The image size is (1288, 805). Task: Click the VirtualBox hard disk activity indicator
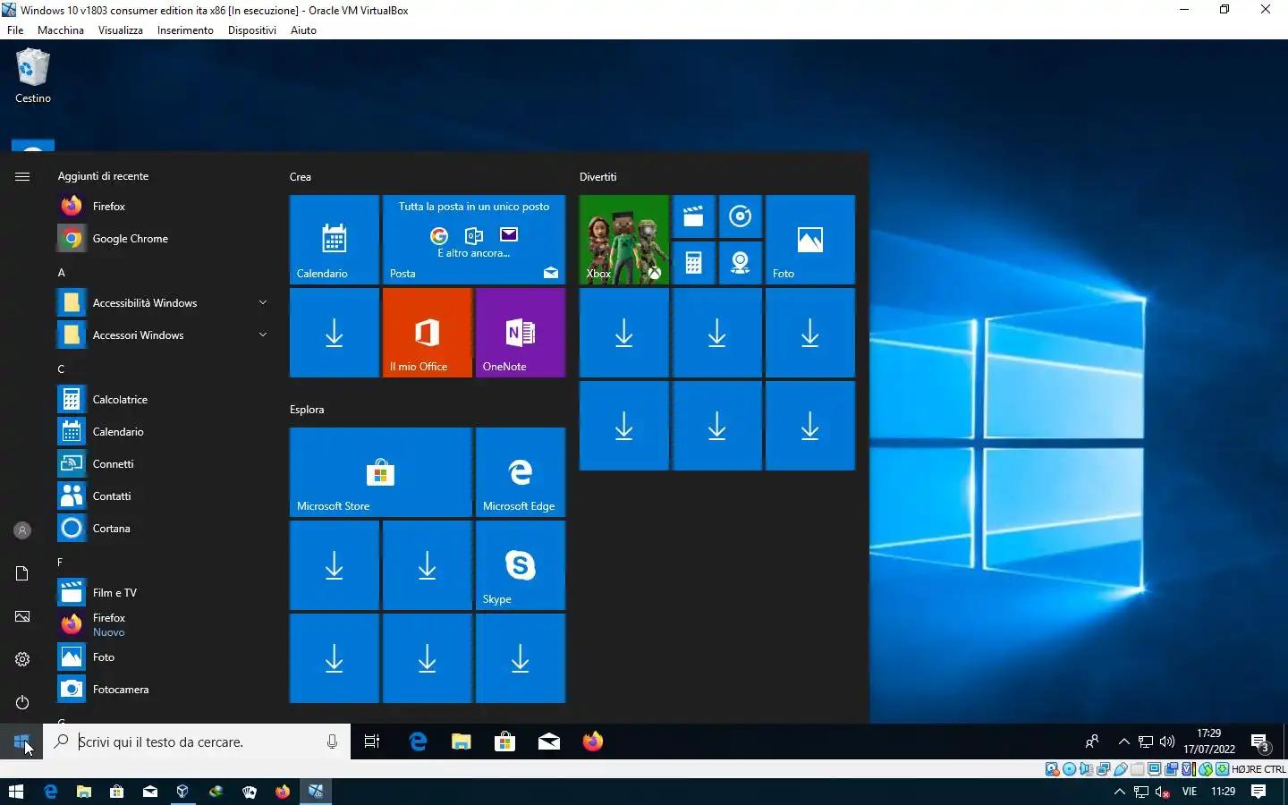(1053, 769)
